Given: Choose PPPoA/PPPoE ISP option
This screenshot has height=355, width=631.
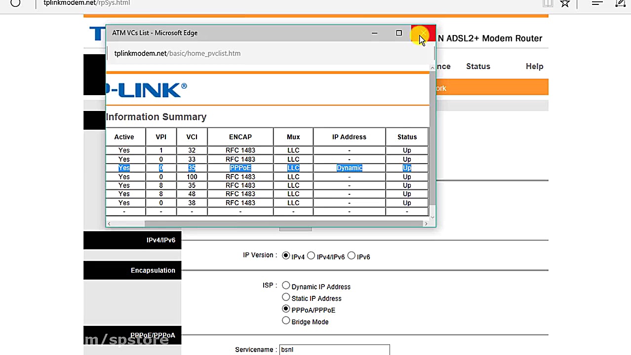Looking at the screenshot, I should [x=286, y=309].
